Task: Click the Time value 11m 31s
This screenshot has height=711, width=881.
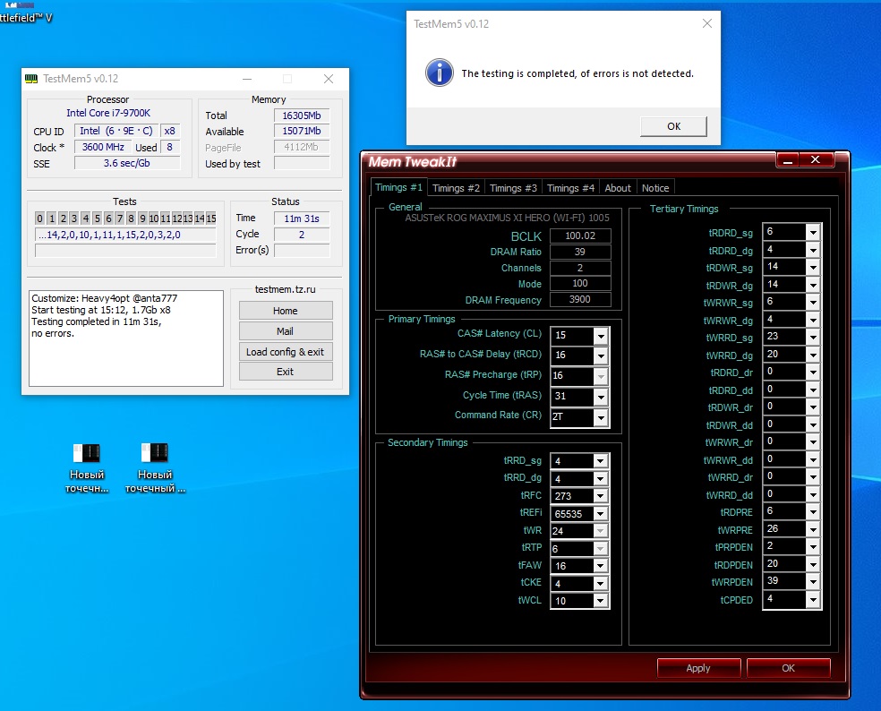Action: coord(302,218)
